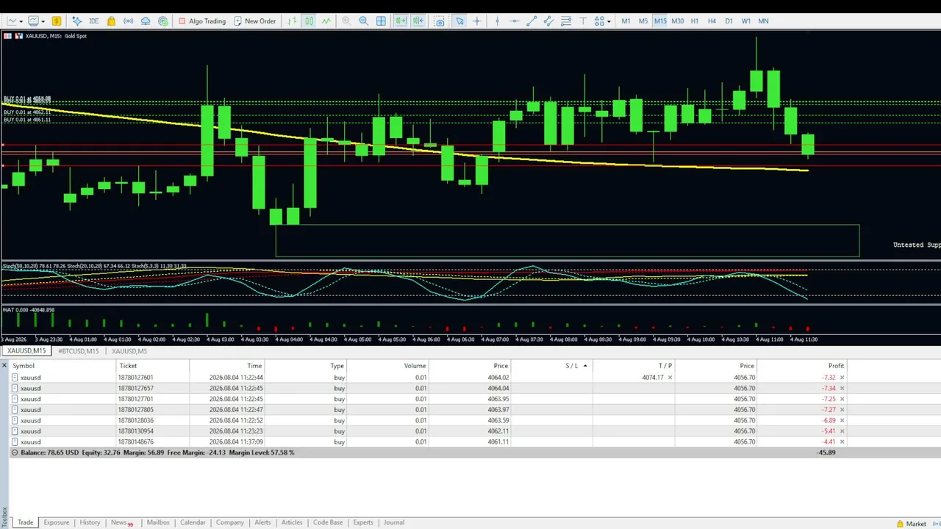Sort positions by the Profit column
The height and width of the screenshot is (529, 941).
tap(836, 366)
